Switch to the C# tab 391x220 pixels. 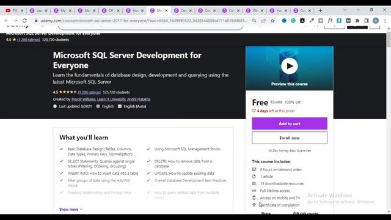pos(111,10)
